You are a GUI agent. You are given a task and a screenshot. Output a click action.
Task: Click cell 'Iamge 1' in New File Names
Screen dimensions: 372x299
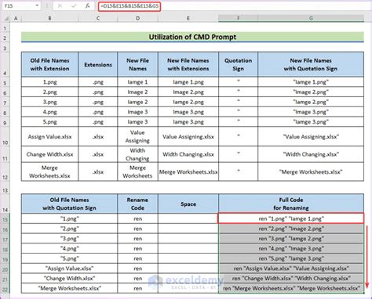tap(138, 82)
